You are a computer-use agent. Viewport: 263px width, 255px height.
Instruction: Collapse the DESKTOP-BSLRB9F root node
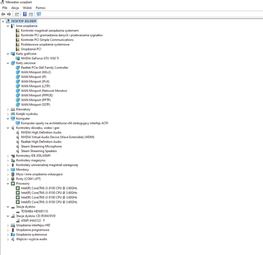pyautogui.click(x=3, y=21)
